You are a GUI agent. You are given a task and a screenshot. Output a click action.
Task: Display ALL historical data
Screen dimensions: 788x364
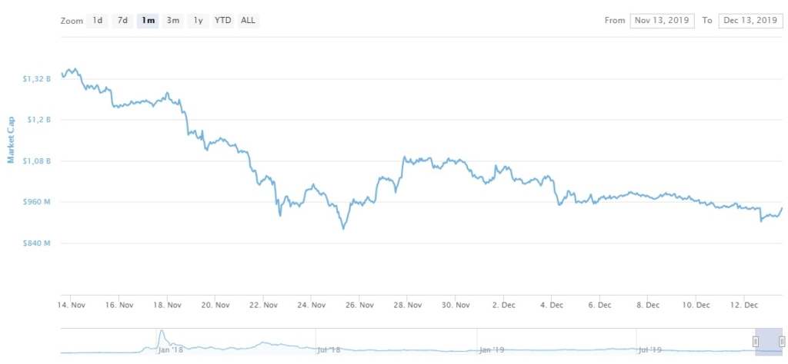248,21
